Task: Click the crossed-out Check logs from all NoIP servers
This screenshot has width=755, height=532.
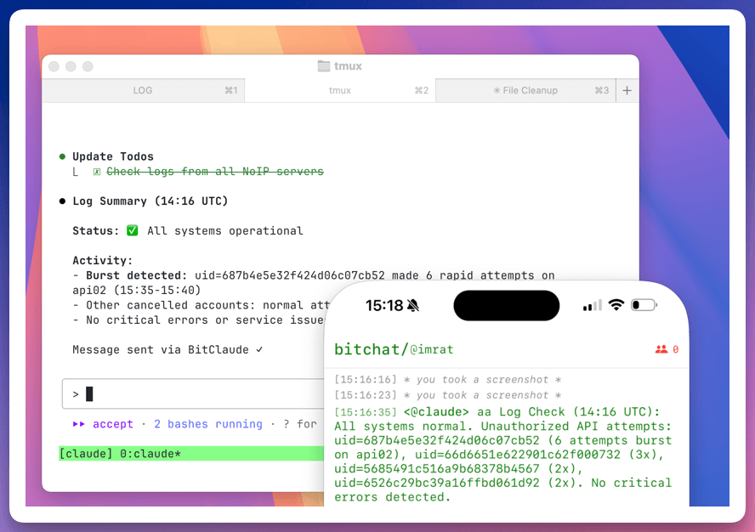Action: tap(215, 172)
